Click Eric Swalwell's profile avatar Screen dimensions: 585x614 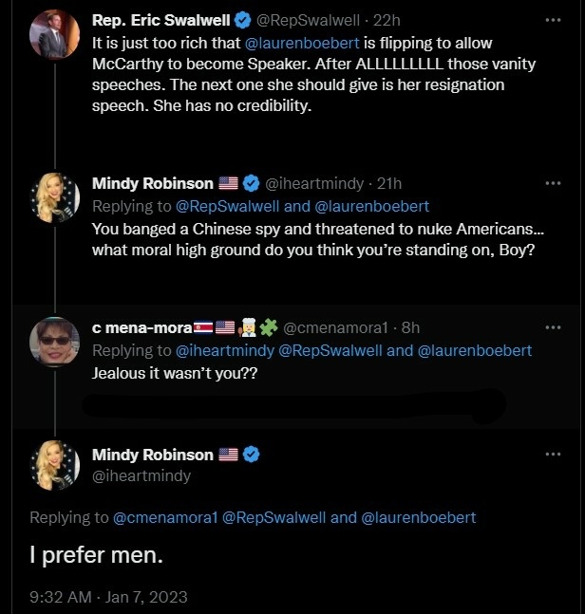point(55,34)
